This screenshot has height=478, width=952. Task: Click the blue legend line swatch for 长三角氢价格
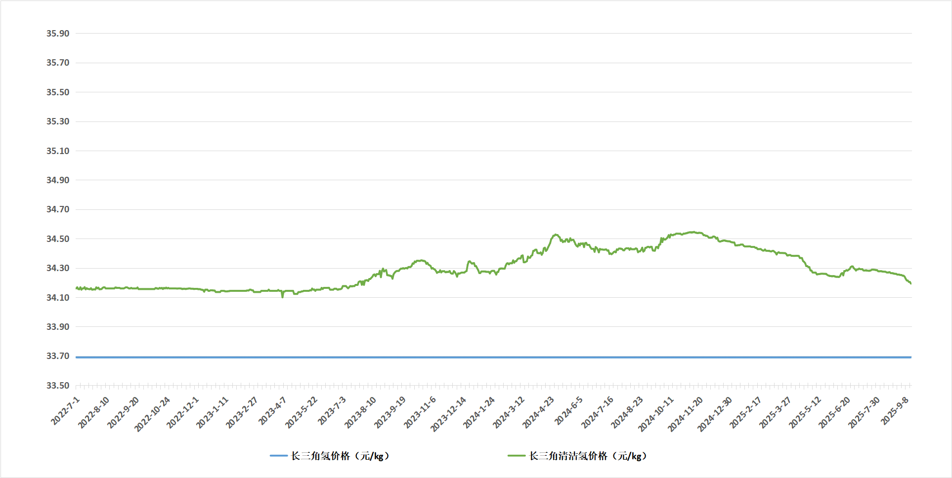(278, 456)
